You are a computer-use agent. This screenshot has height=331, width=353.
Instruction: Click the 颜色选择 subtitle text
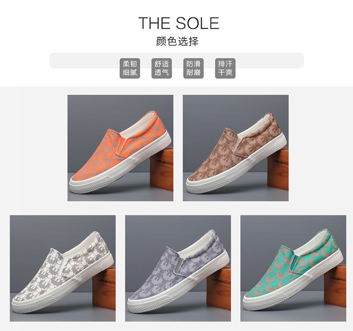pos(177,41)
